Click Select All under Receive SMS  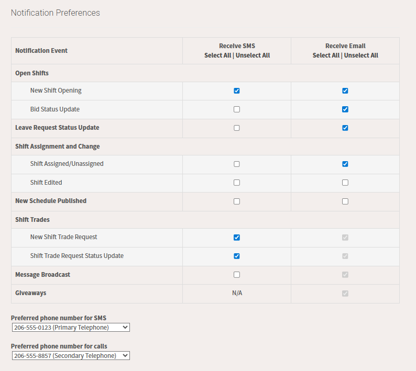click(217, 55)
